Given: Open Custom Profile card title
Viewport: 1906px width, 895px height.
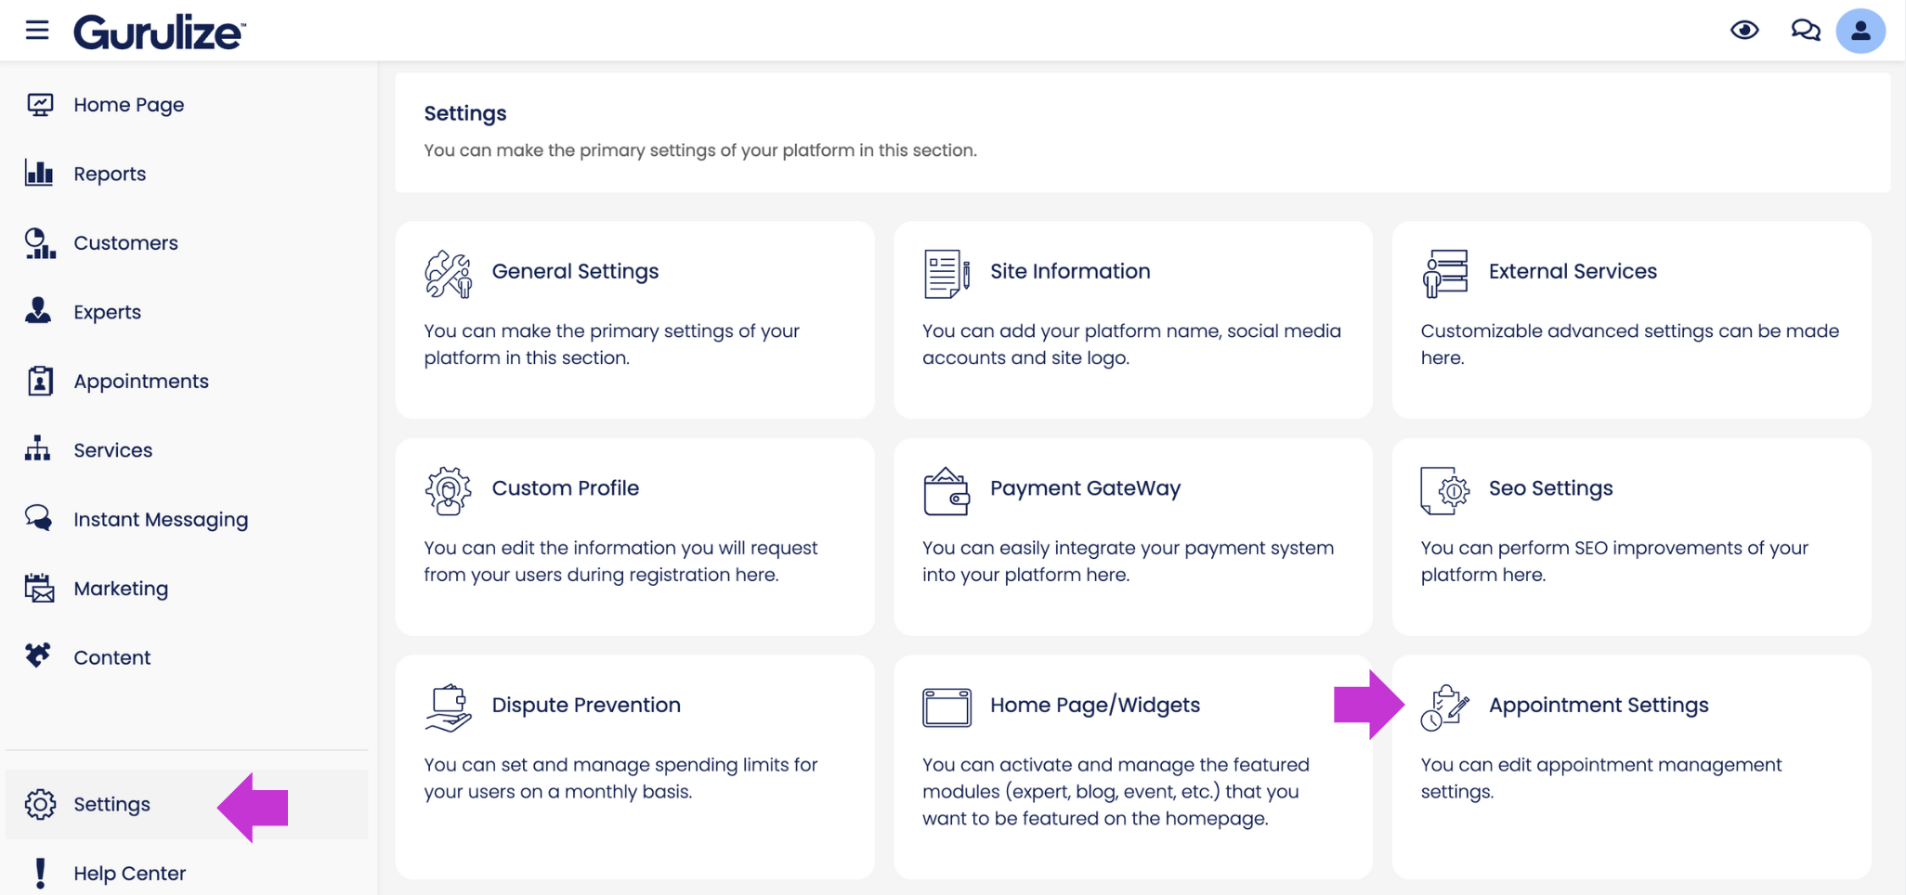Looking at the screenshot, I should point(565,488).
